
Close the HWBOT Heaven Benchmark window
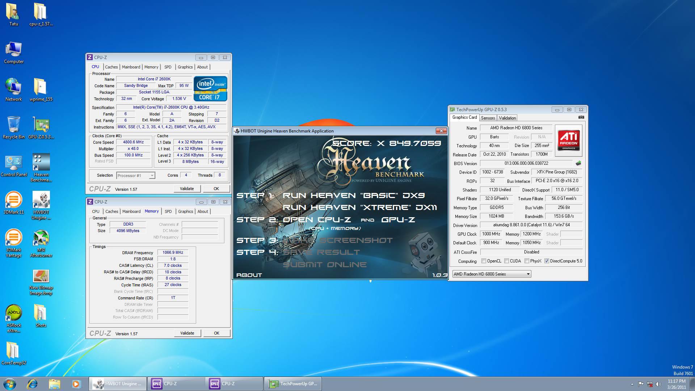(x=441, y=131)
